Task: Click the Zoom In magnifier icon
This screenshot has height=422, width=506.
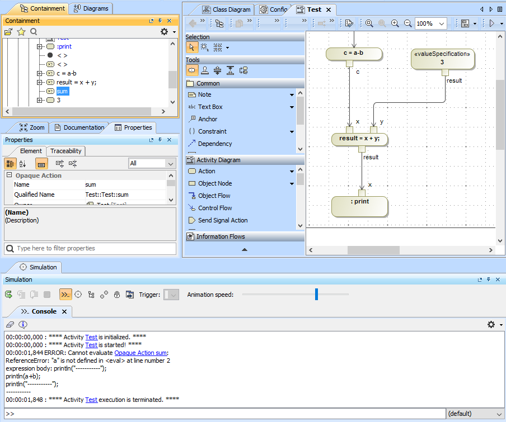Action: tap(395, 23)
